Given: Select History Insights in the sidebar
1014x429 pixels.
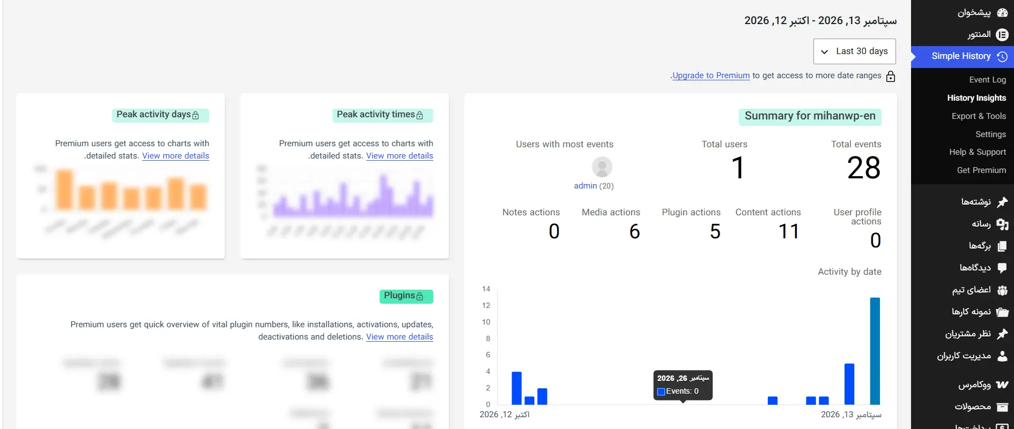Looking at the screenshot, I should click(x=976, y=98).
